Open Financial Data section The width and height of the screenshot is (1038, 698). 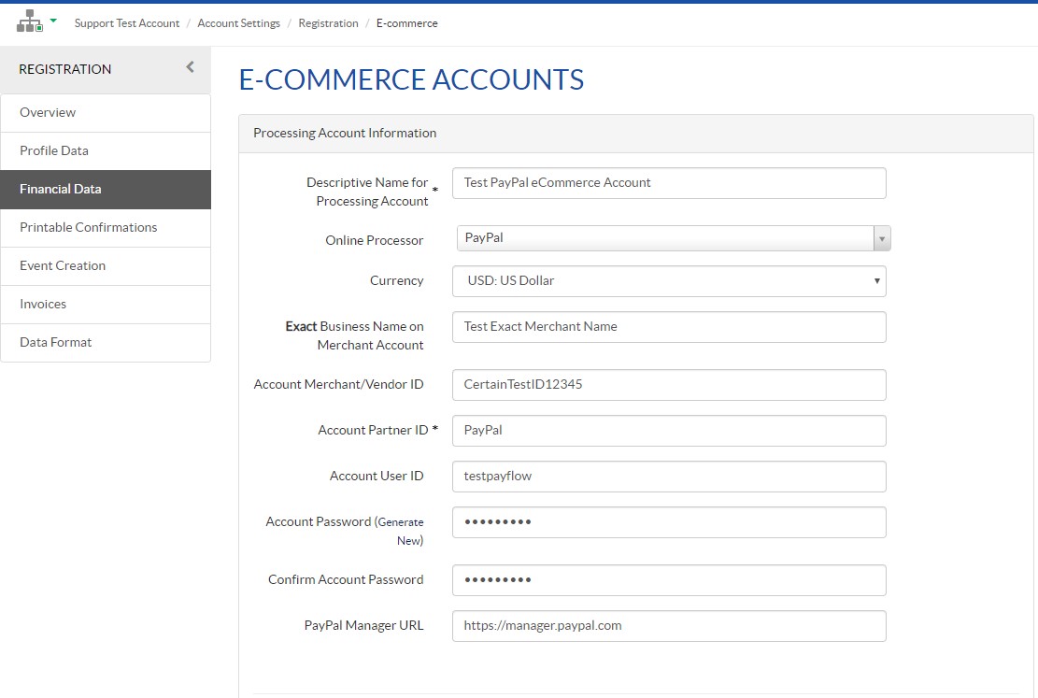pyautogui.click(x=106, y=190)
